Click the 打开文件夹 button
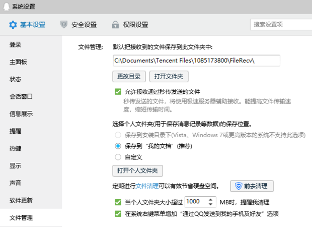Screen dimensions: 312x227 pyautogui.click(x=169, y=76)
